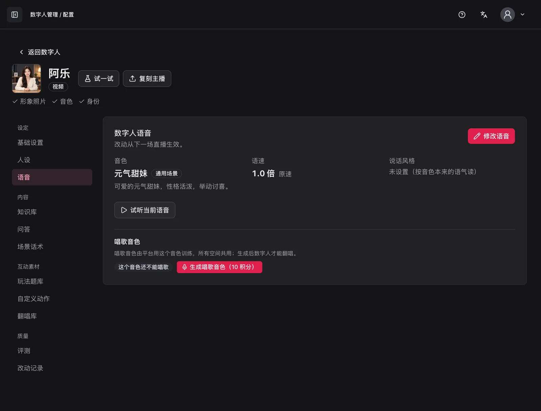The height and width of the screenshot is (411, 541).
Task: Open 人设 in the sidebar
Action: (52, 160)
